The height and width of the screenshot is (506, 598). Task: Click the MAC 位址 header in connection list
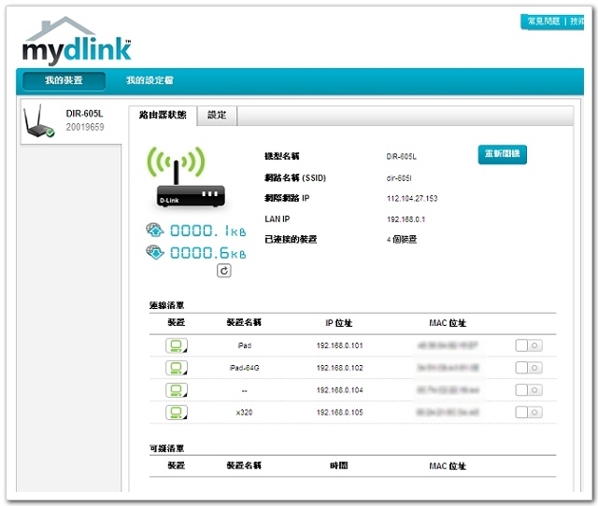(x=448, y=323)
